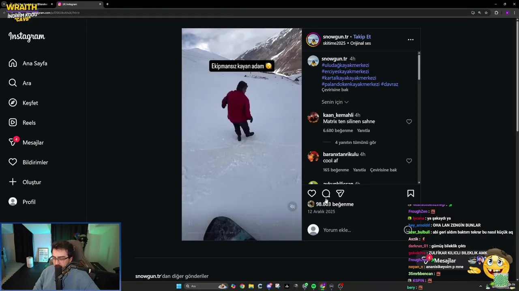The image size is (519, 291).
Task: Save post with the bookmark icon
Action: tap(411, 194)
